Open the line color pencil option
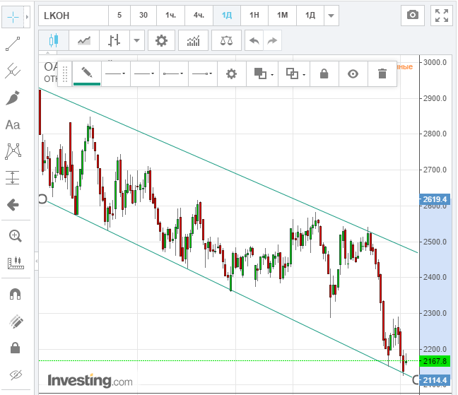458x395 pixels. (87, 74)
